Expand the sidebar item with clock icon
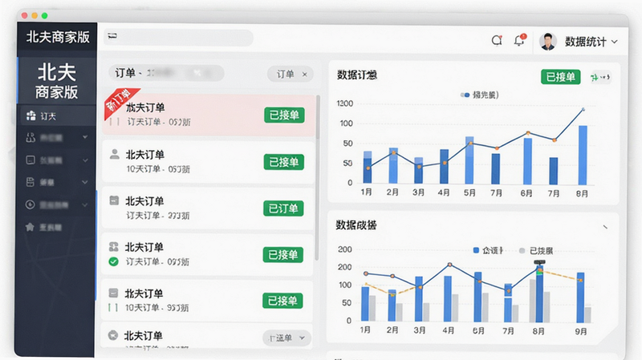This screenshot has height=360, width=642. [85, 204]
